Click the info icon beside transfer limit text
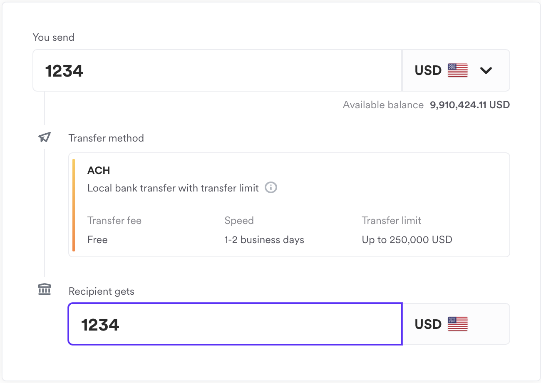Image resolution: width=541 pixels, height=383 pixels. point(271,188)
